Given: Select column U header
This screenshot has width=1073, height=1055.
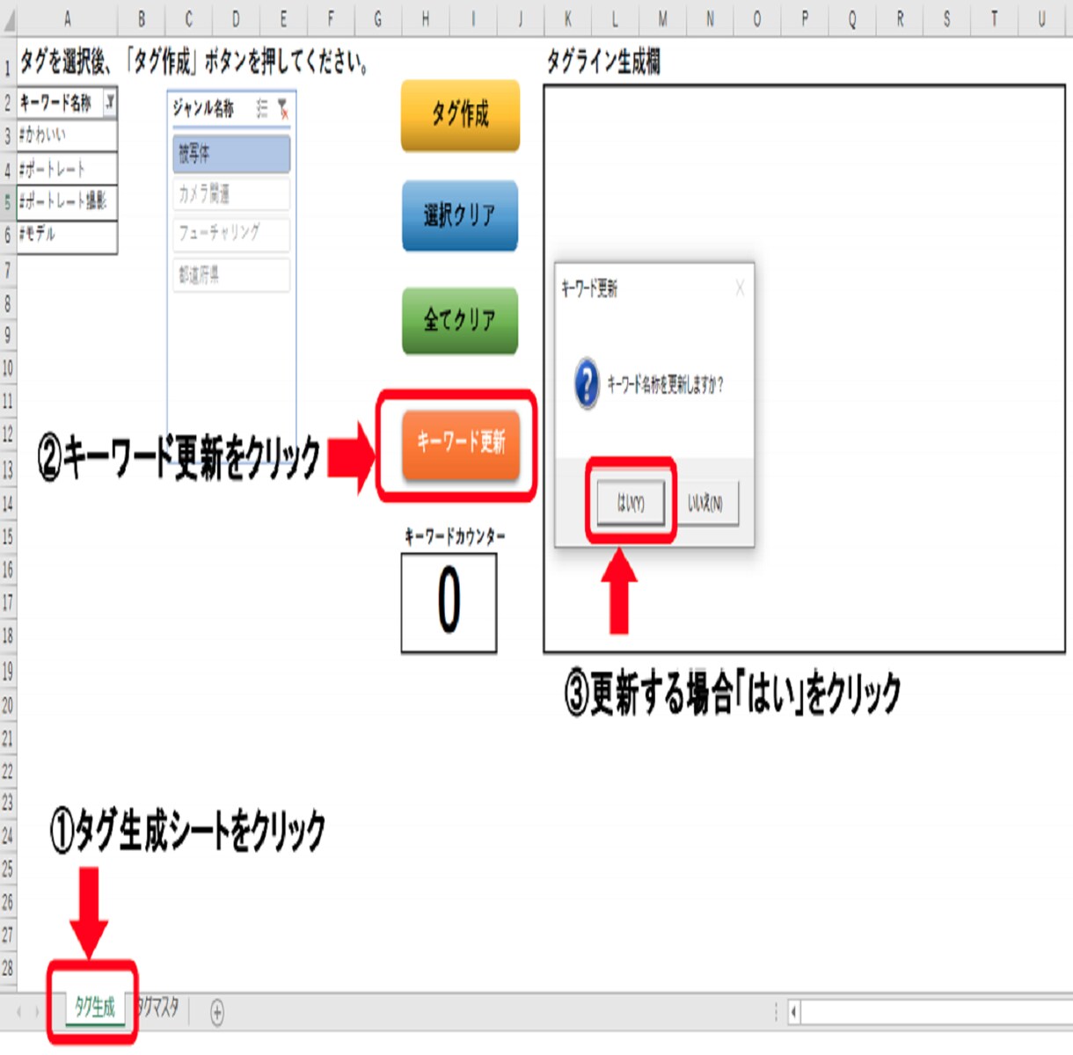Looking at the screenshot, I should 1042,18.
